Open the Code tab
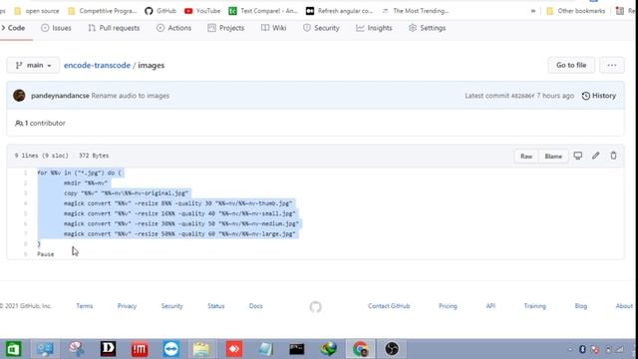Viewport: 638px width, 359px height. click(13, 28)
